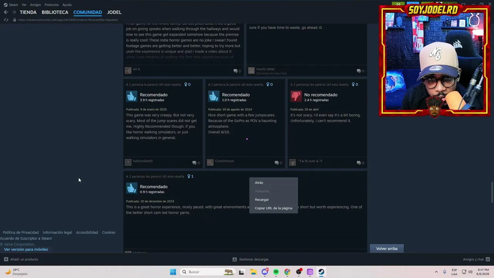Click the padlock icon next to URL

click(15, 20)
